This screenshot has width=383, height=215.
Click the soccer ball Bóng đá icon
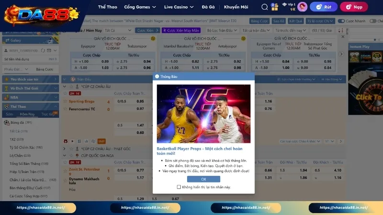tap(6, 122)
